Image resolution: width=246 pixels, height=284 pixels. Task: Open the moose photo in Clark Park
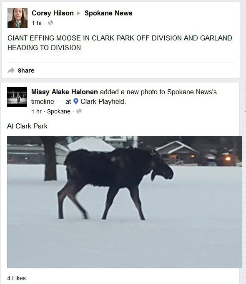(x=125, y=202)
